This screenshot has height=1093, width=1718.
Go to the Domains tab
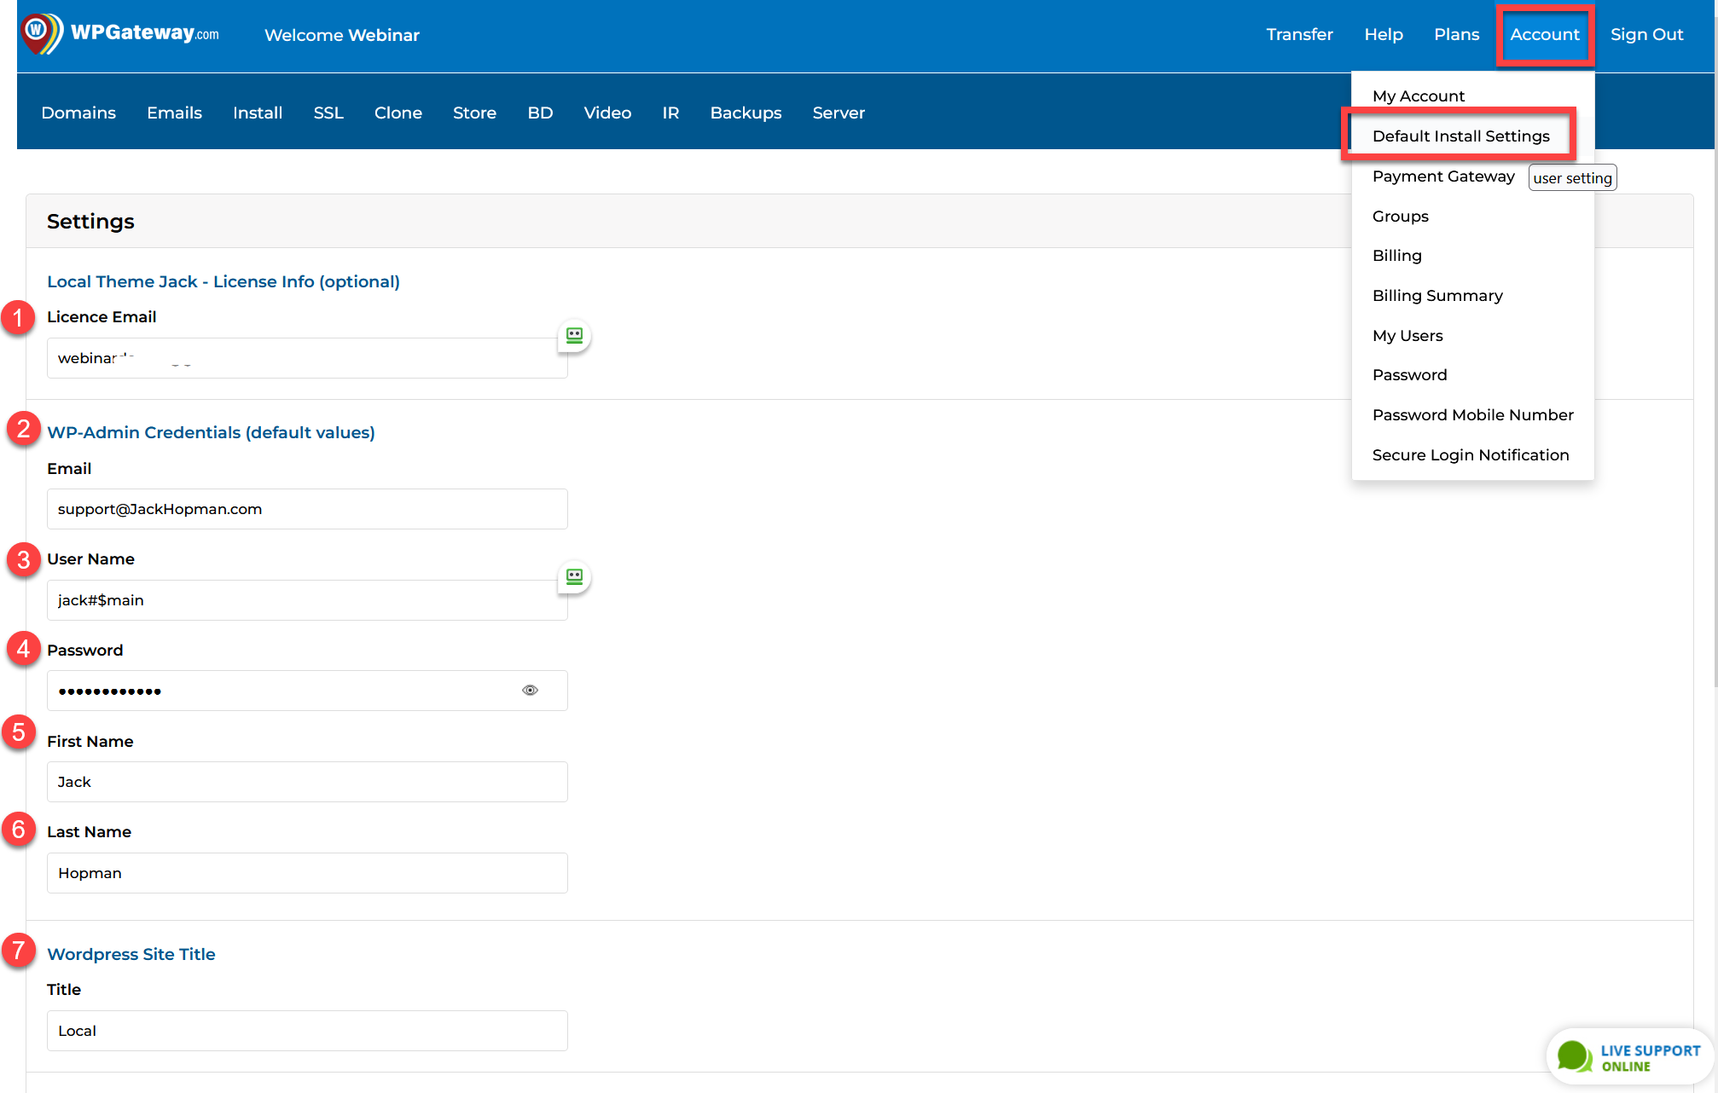click(x=78, y=113)
